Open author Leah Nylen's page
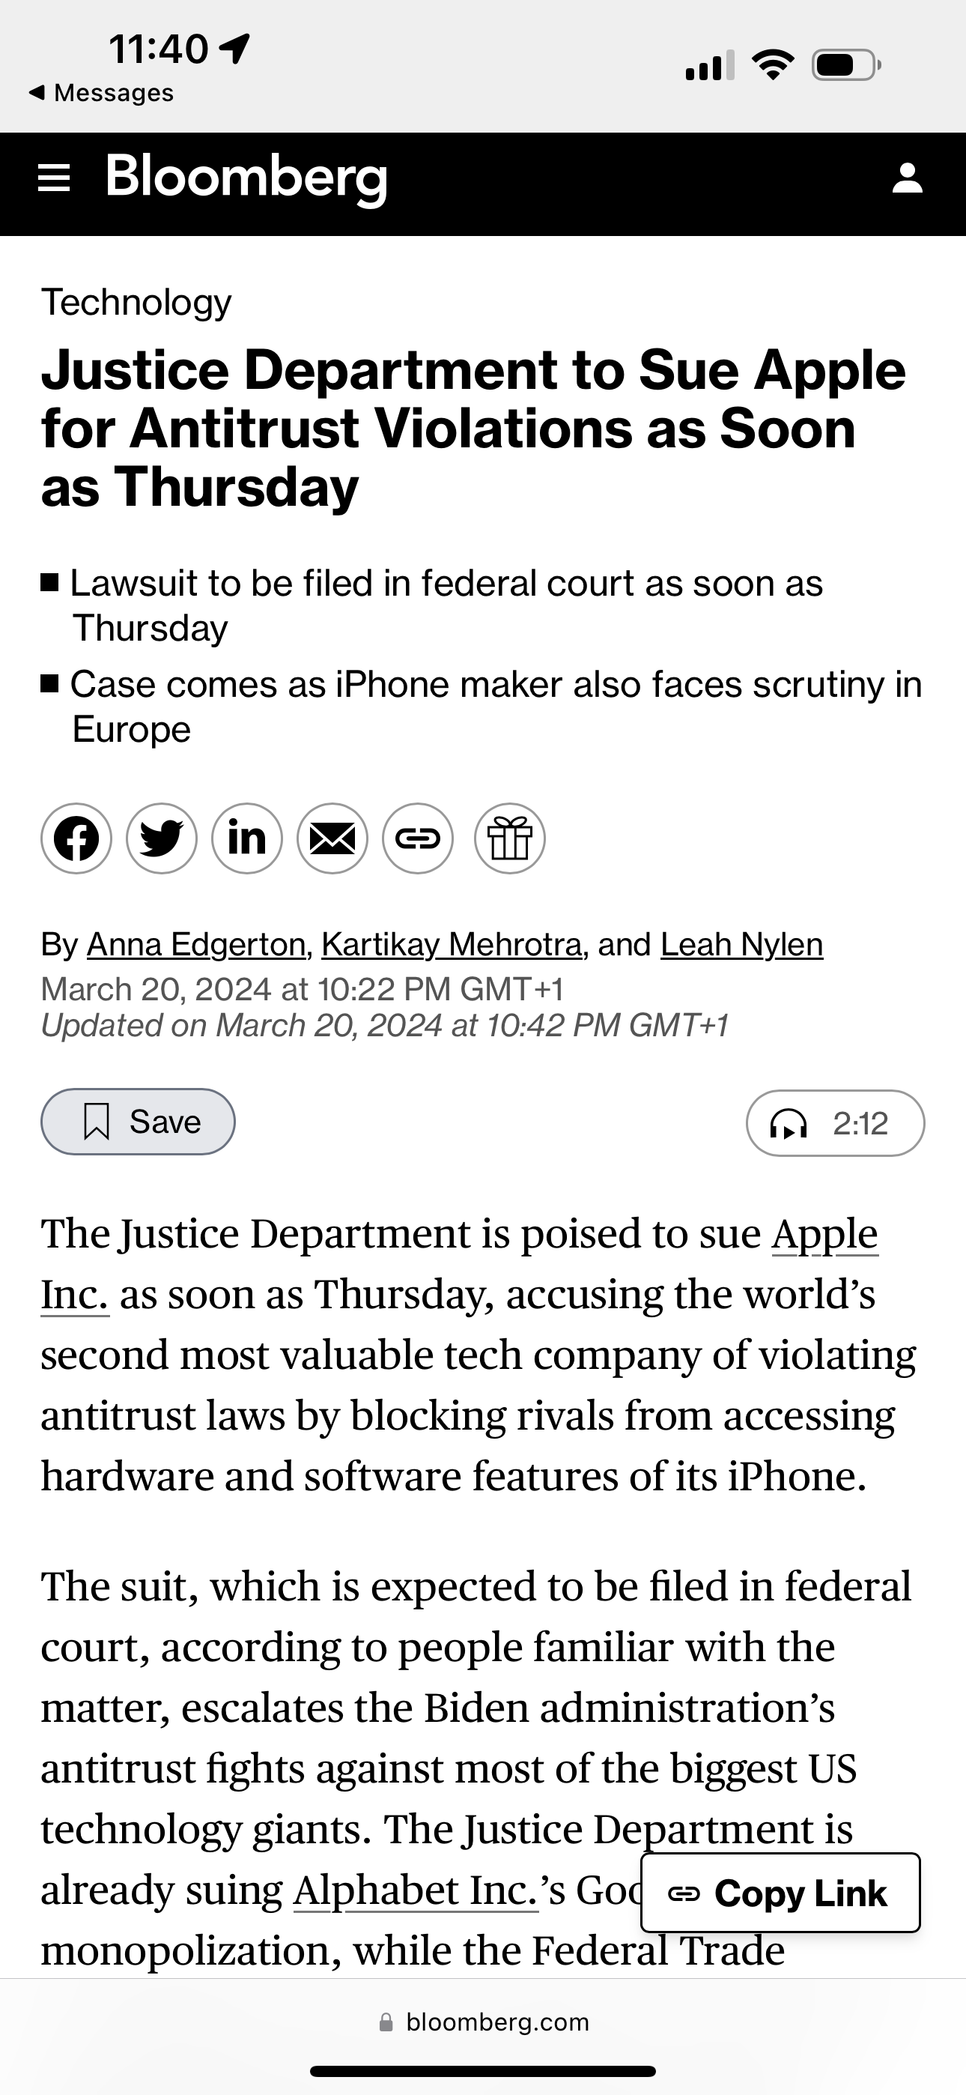The height and width of the screenshot is (2095, 966). click(741, 944)
